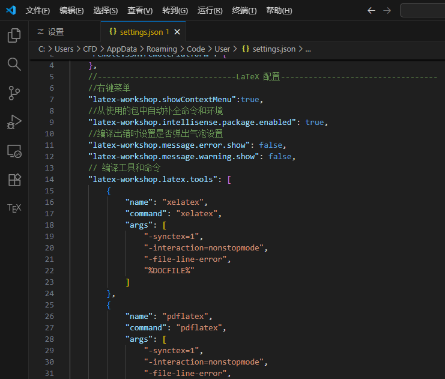Click the //右键菜单 comment
Screen dimensions: 445x379
109,88
